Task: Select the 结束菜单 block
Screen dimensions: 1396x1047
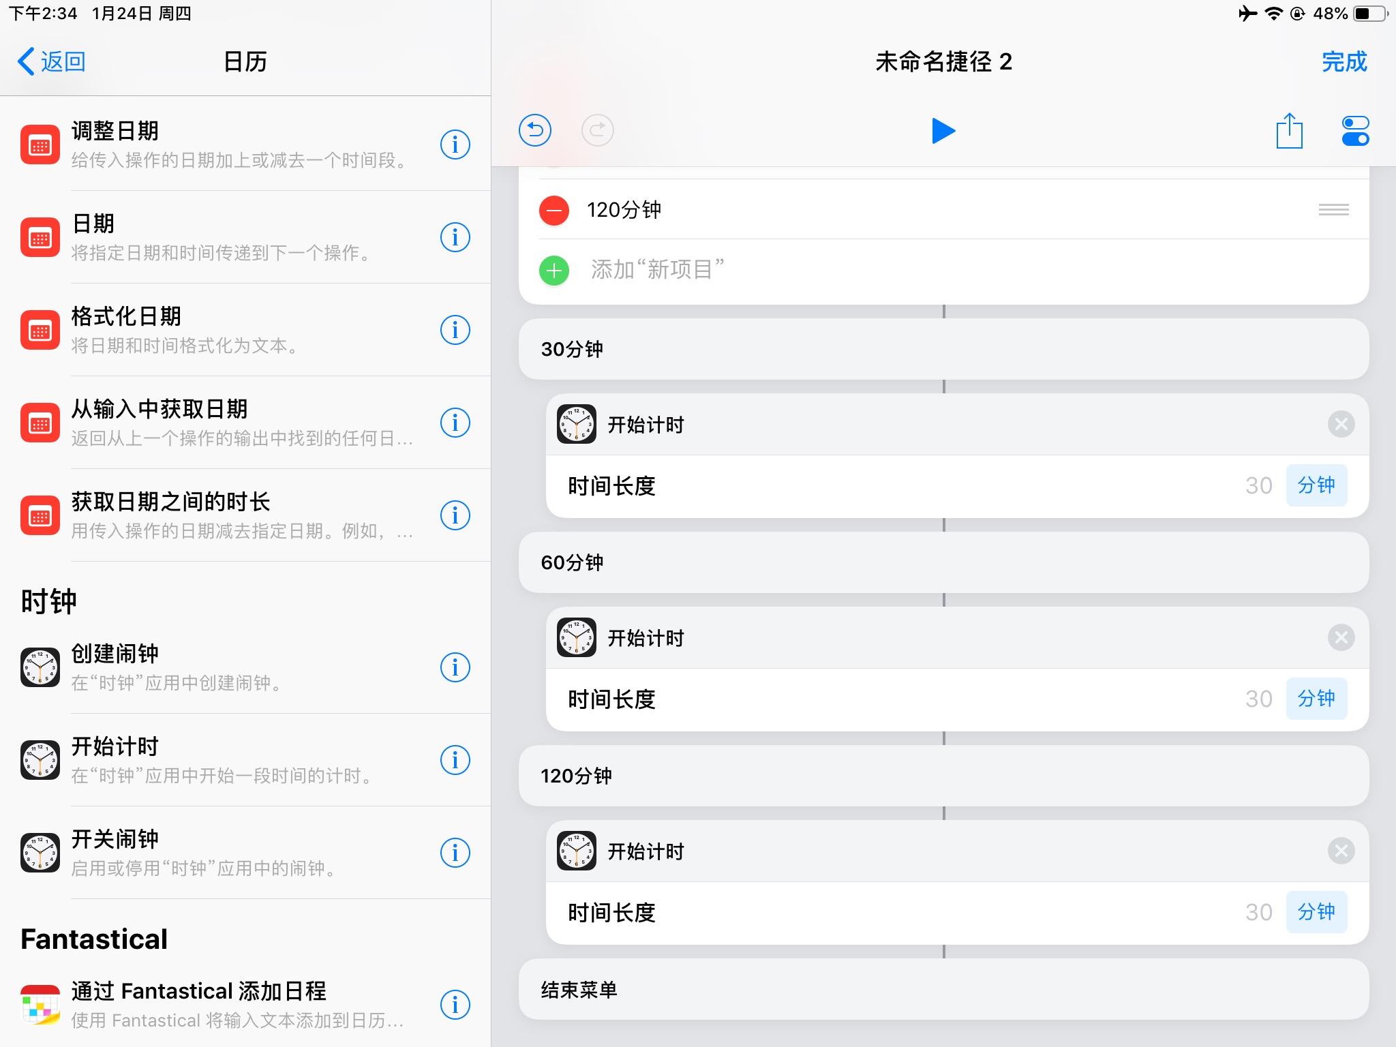Action: coord(943,989)
